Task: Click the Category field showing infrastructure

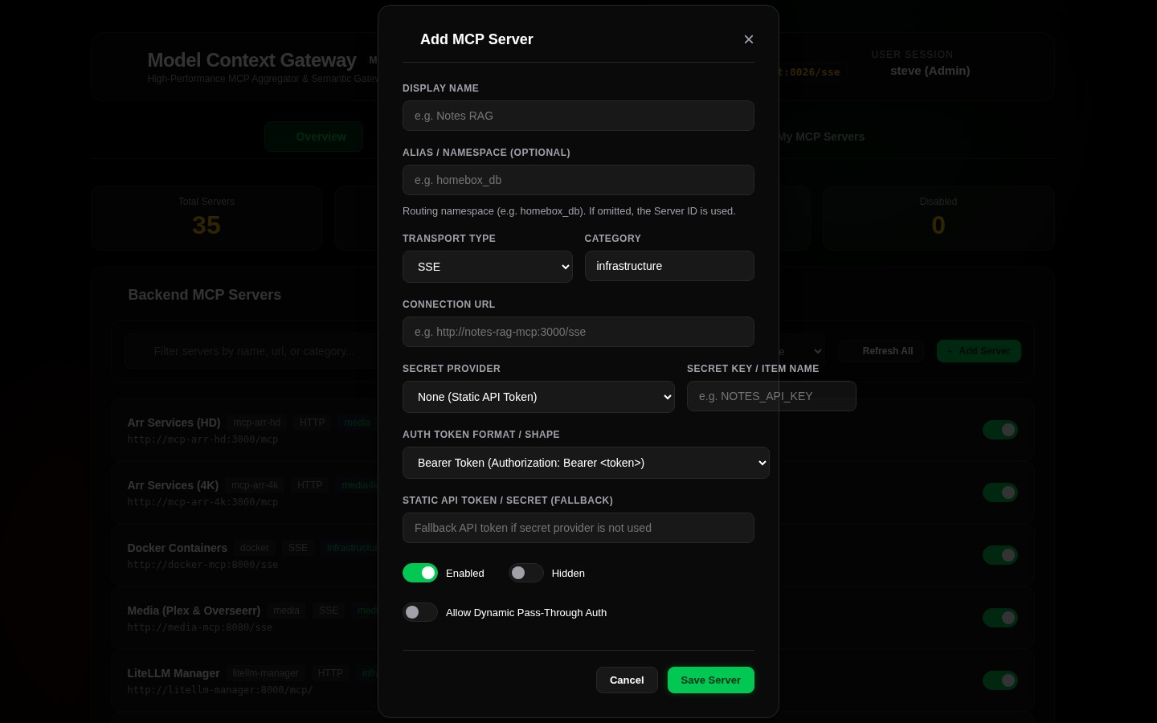Action: tap(669, 266)
